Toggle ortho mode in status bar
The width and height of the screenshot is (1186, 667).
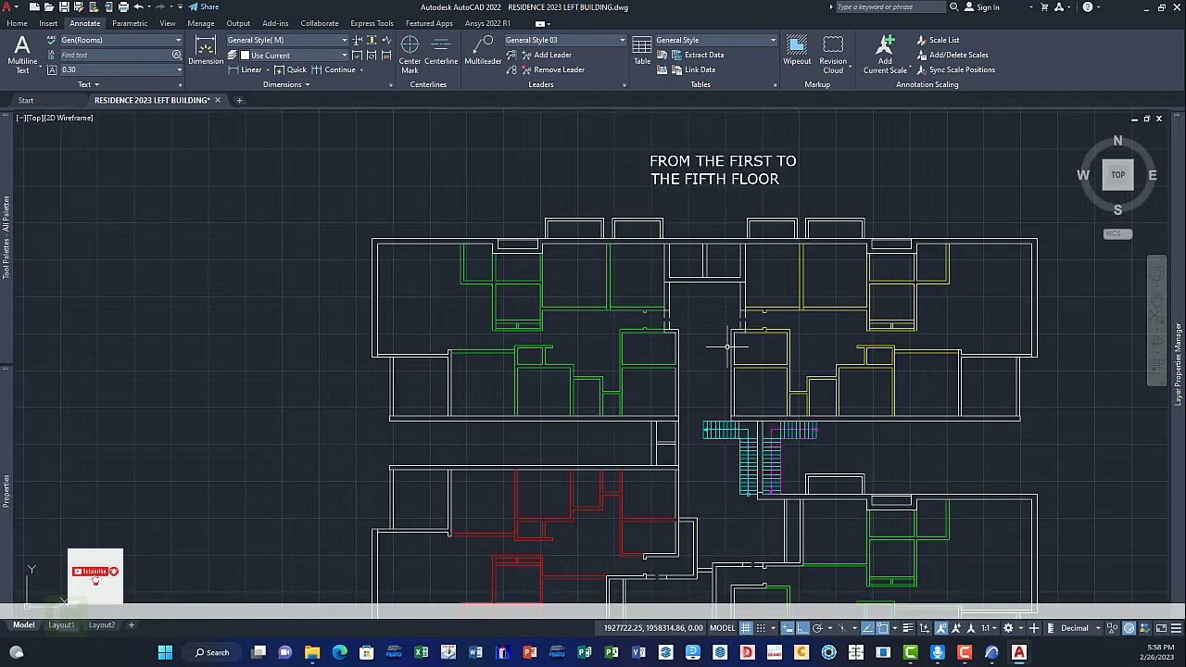(803, 628)
